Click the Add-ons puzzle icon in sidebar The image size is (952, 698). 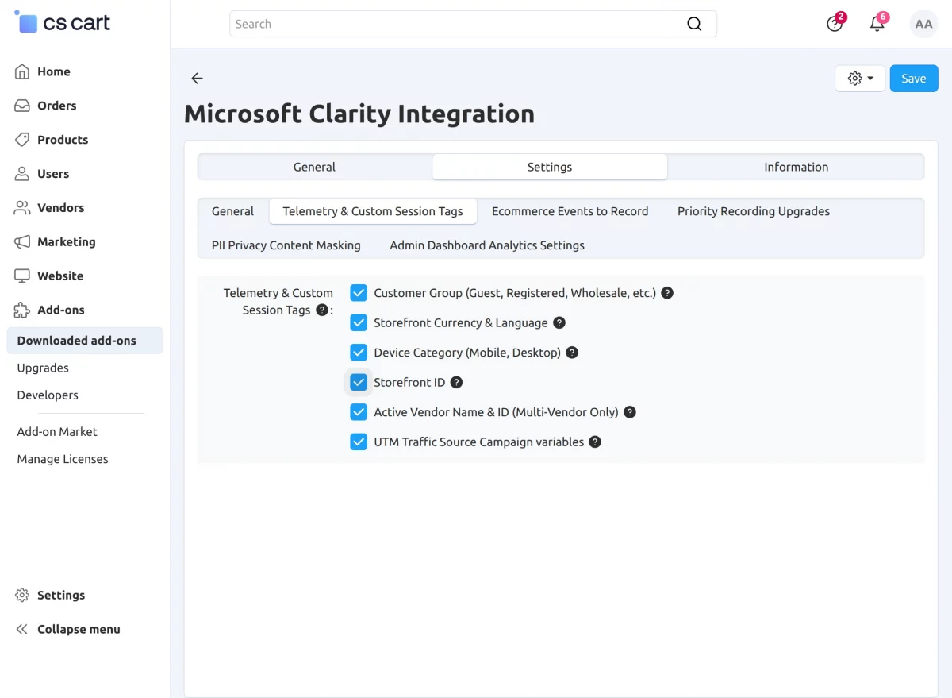(22, 310)
